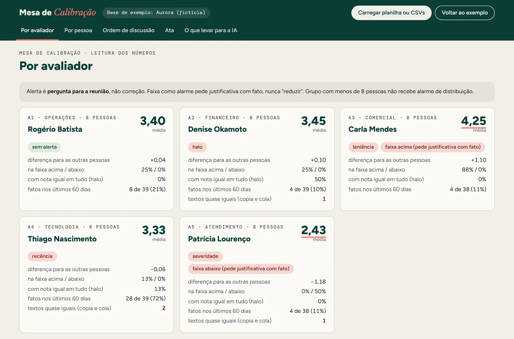Click the 'halo' alert badge

[197, 147]
